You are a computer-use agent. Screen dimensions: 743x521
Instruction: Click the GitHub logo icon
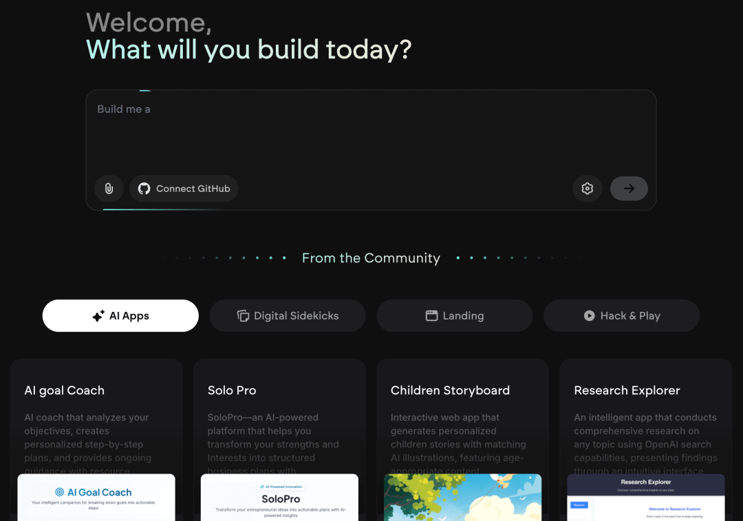144,188
